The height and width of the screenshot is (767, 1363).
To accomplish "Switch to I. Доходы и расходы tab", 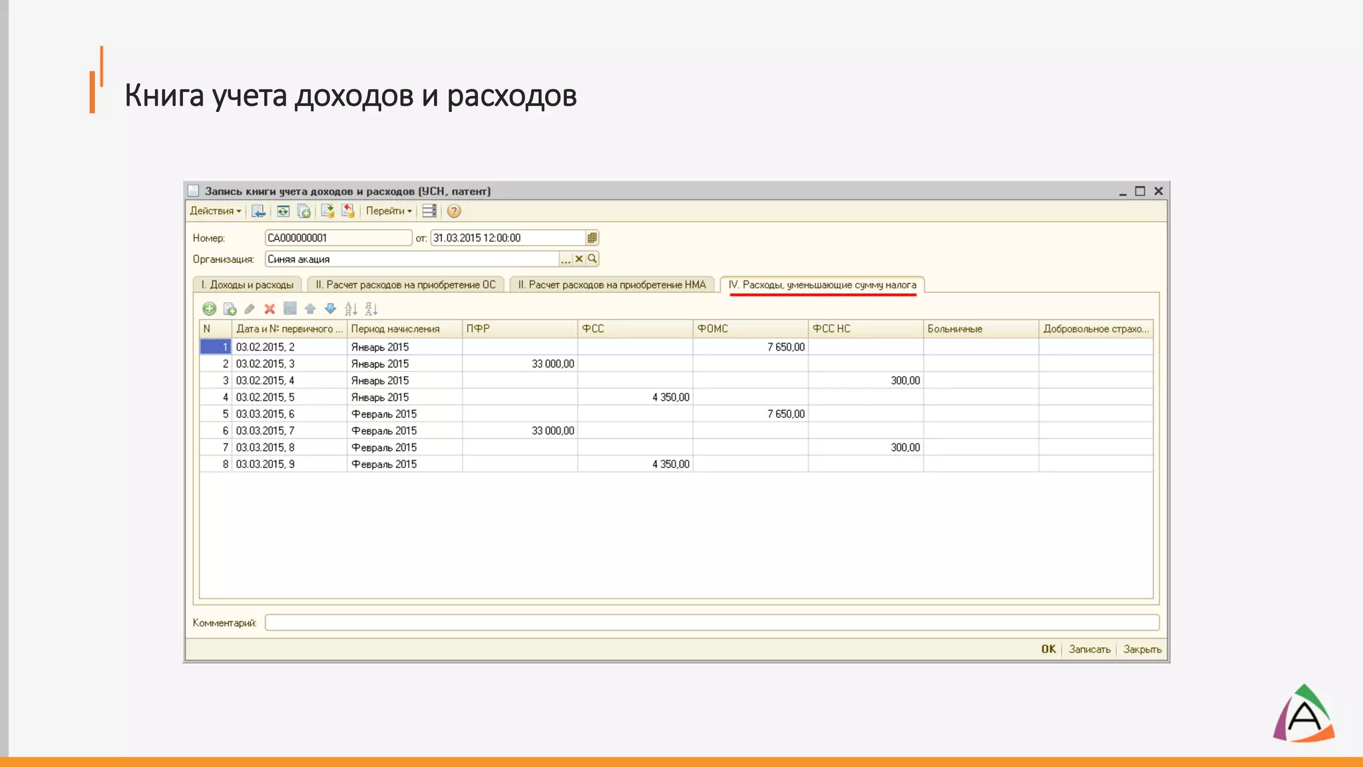I will click(247, 285).
